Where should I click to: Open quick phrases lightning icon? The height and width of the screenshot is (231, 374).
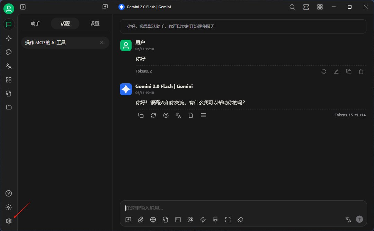pos(203,220)
